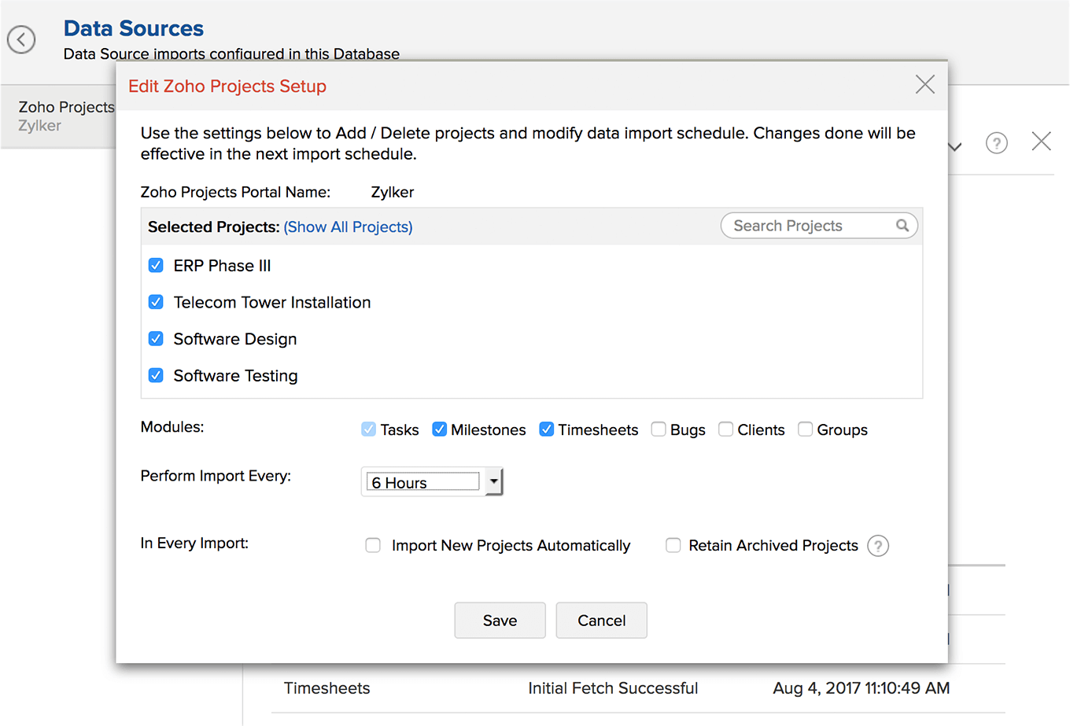Toggle the Tasks module checkbox
Image resolution: width=1070 pixels, height=726 pixels.
click(x=368, y=429)
